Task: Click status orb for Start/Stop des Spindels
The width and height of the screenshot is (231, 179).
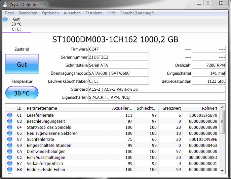Action: click(x=10, y=127)
